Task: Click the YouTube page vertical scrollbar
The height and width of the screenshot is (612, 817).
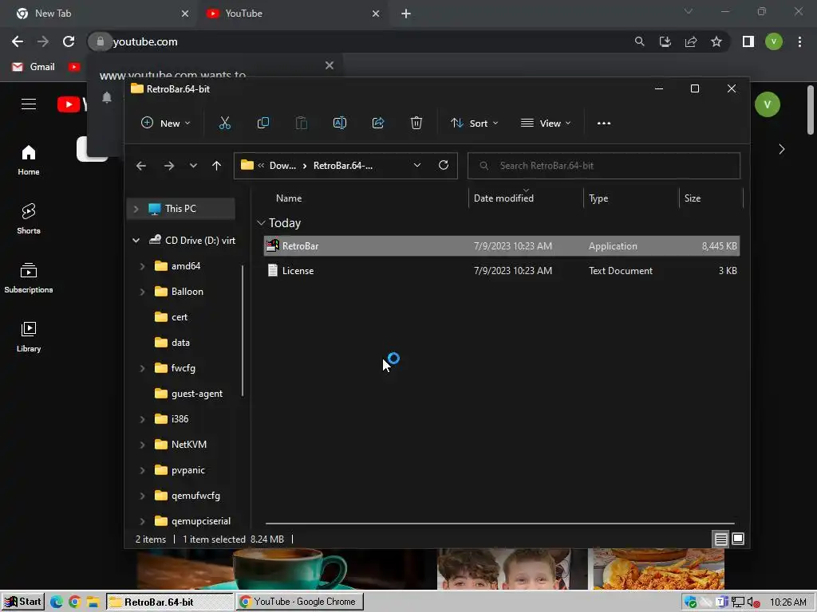Action: click(x=811, y=110)
